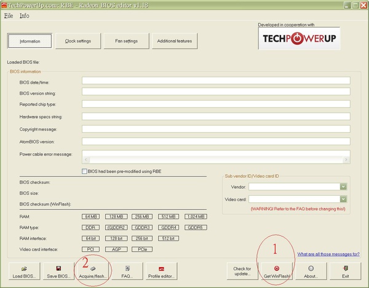This screenshot has height=288, width=369.
Task: Click the BIOS version string field
Action: tap(216, 91)
